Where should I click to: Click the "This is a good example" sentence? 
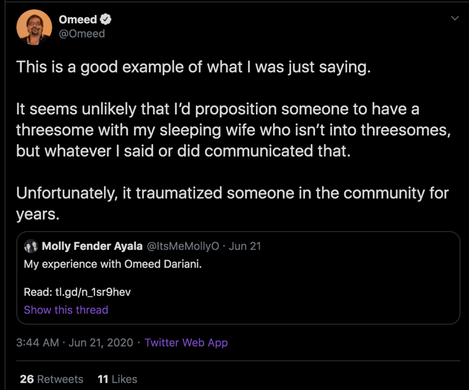[x=192, y=67]
